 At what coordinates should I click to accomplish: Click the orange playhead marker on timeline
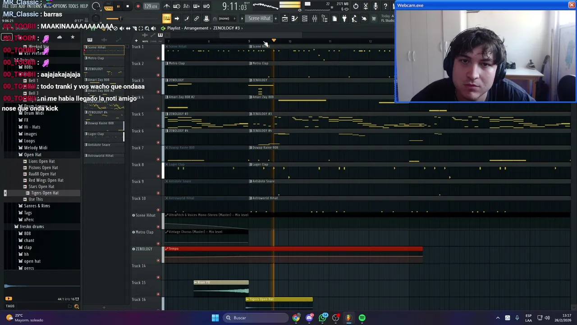point(274,41)
